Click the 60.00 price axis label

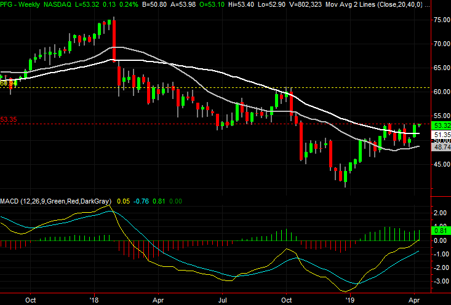pos(442,92)
